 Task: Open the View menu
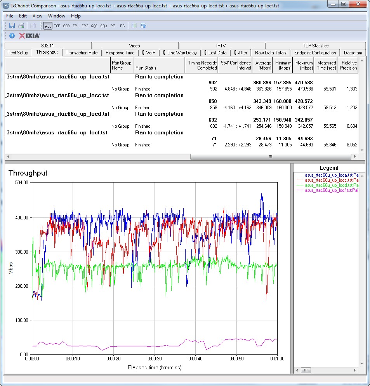click(37, 16)
